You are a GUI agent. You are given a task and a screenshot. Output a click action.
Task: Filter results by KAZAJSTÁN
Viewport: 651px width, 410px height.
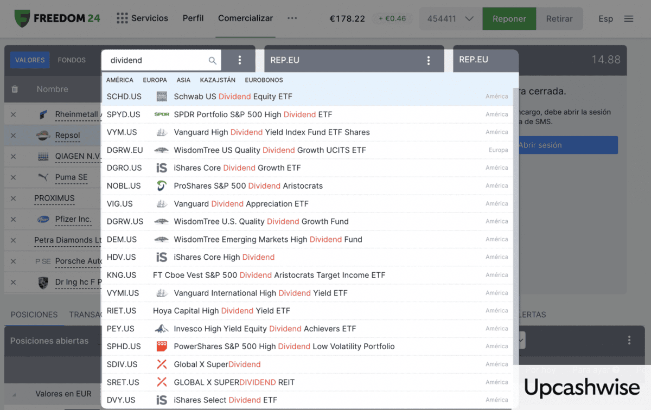[218, 80]
